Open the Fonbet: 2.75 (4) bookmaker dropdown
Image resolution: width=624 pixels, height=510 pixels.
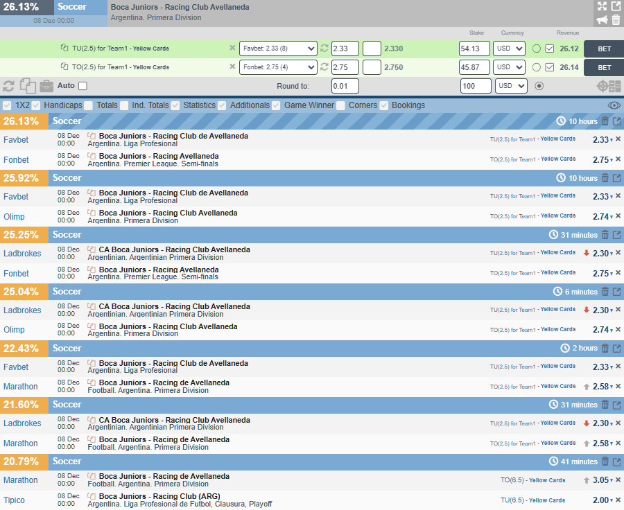tap(278, 67)
